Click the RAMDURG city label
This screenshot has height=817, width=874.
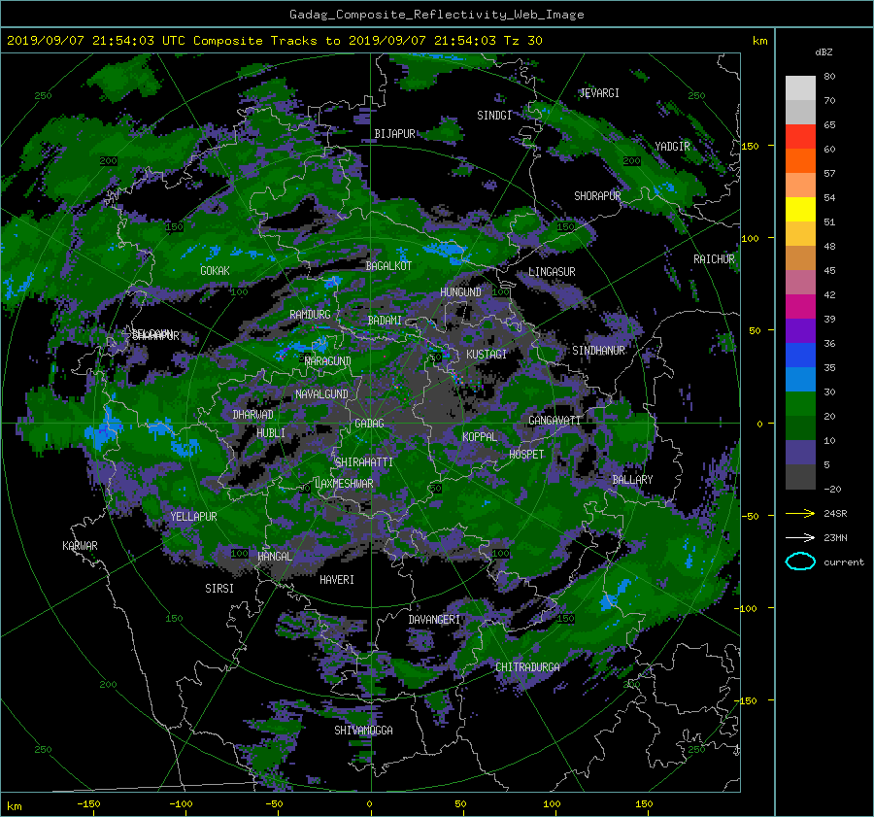click(x=310, y=315)
